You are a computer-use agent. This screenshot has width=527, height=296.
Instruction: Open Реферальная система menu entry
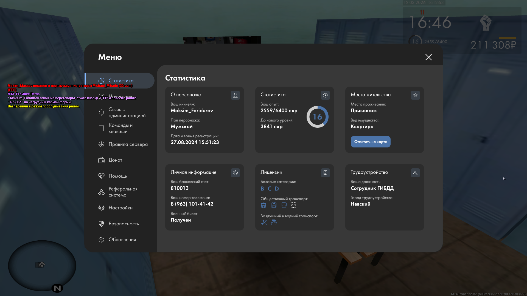click(x=123, y=192)
